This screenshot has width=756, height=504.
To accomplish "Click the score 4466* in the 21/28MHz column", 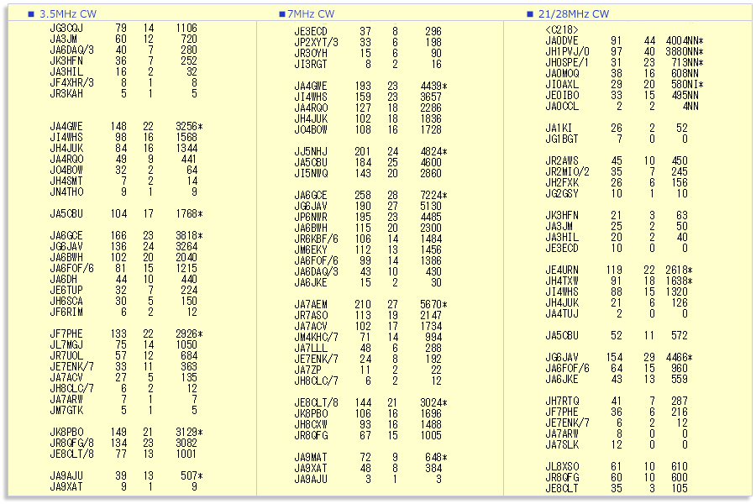I will tap(679, 357).
